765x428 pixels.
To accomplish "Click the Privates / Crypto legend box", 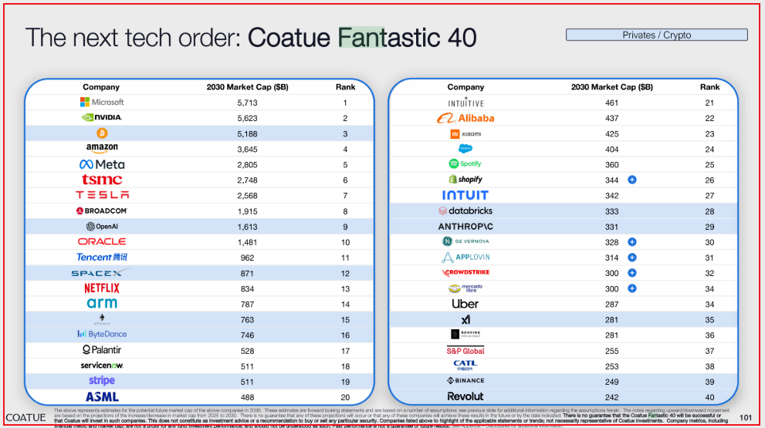I will coord(656,35).
